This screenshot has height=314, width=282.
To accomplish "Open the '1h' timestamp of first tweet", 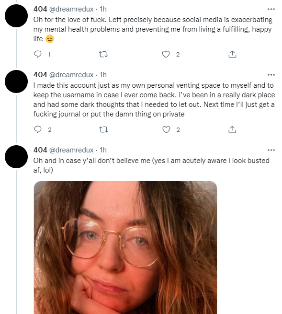I will point(103,9).
